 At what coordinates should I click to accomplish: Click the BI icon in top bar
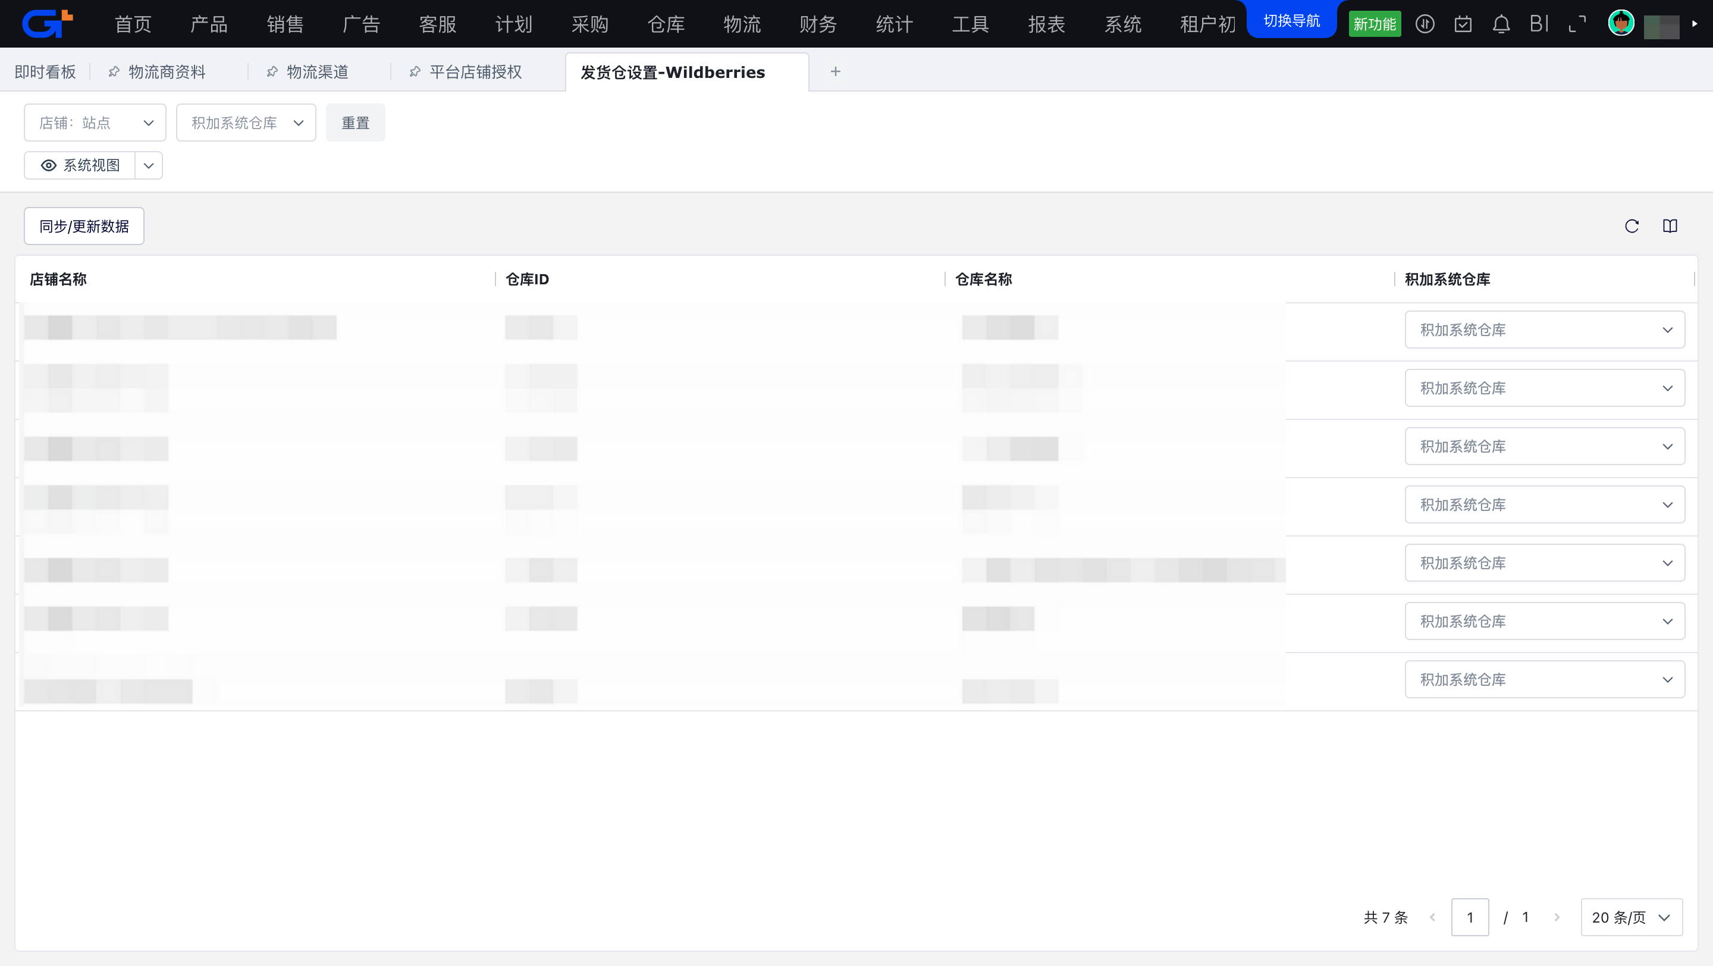(x=1539, y=24)
